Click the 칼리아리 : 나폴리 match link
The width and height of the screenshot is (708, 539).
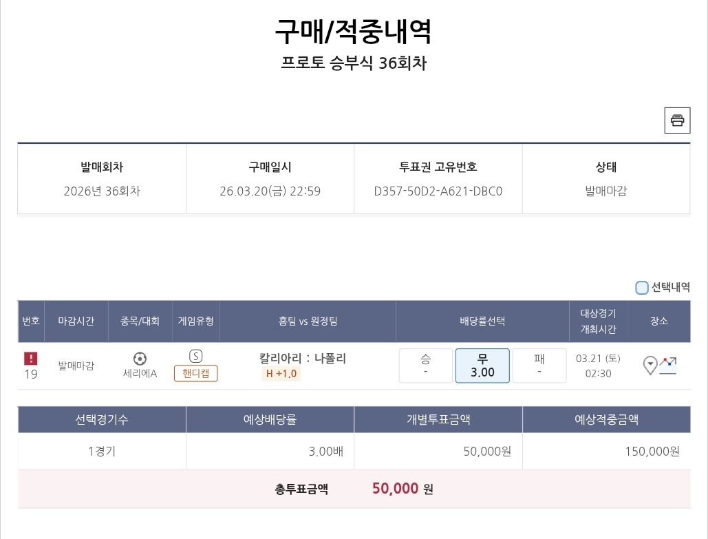tap(303, 358)
